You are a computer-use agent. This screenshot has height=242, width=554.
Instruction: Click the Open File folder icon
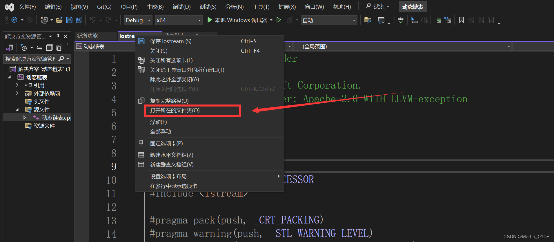point(59,20)
